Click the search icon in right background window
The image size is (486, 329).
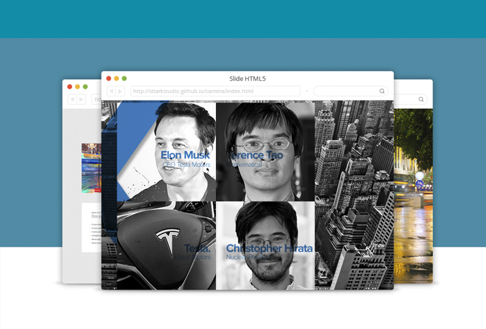coord(421,99)
